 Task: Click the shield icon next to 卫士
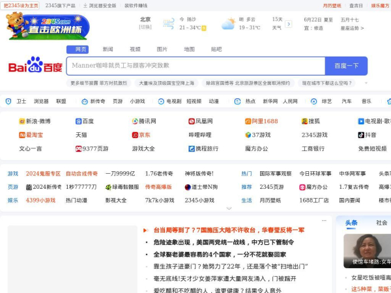point(8,102)
